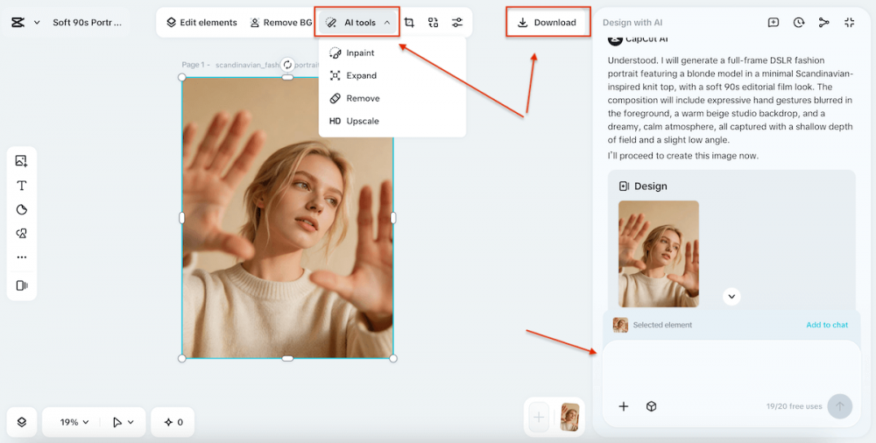Open the CapCut logo menu
The image size is (876, 443).
click(18, 23)
